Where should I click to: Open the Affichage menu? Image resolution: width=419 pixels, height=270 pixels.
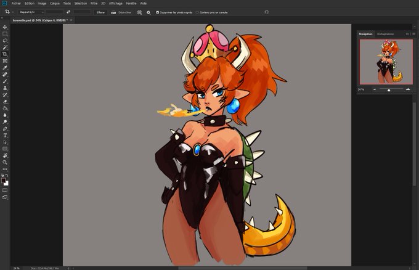(x=116, y=4)
